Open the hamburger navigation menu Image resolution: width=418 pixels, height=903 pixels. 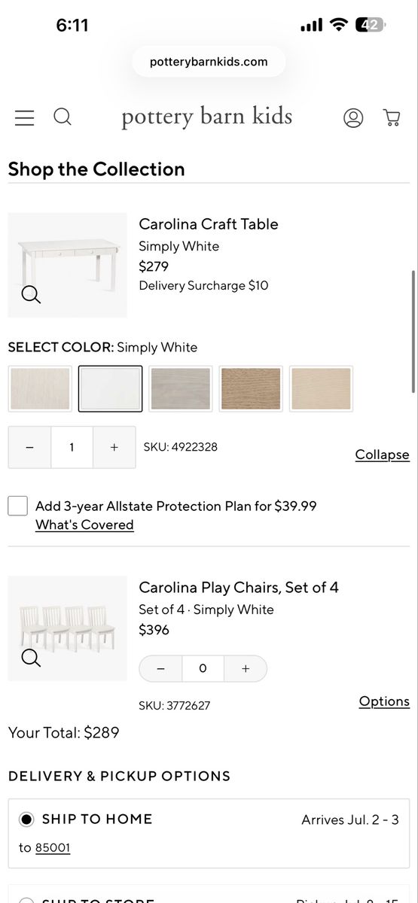24,117
